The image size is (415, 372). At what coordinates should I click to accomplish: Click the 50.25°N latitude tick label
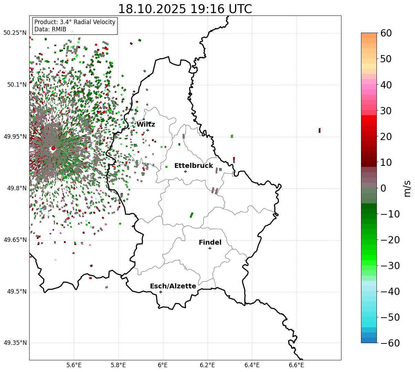pos(15,33)
